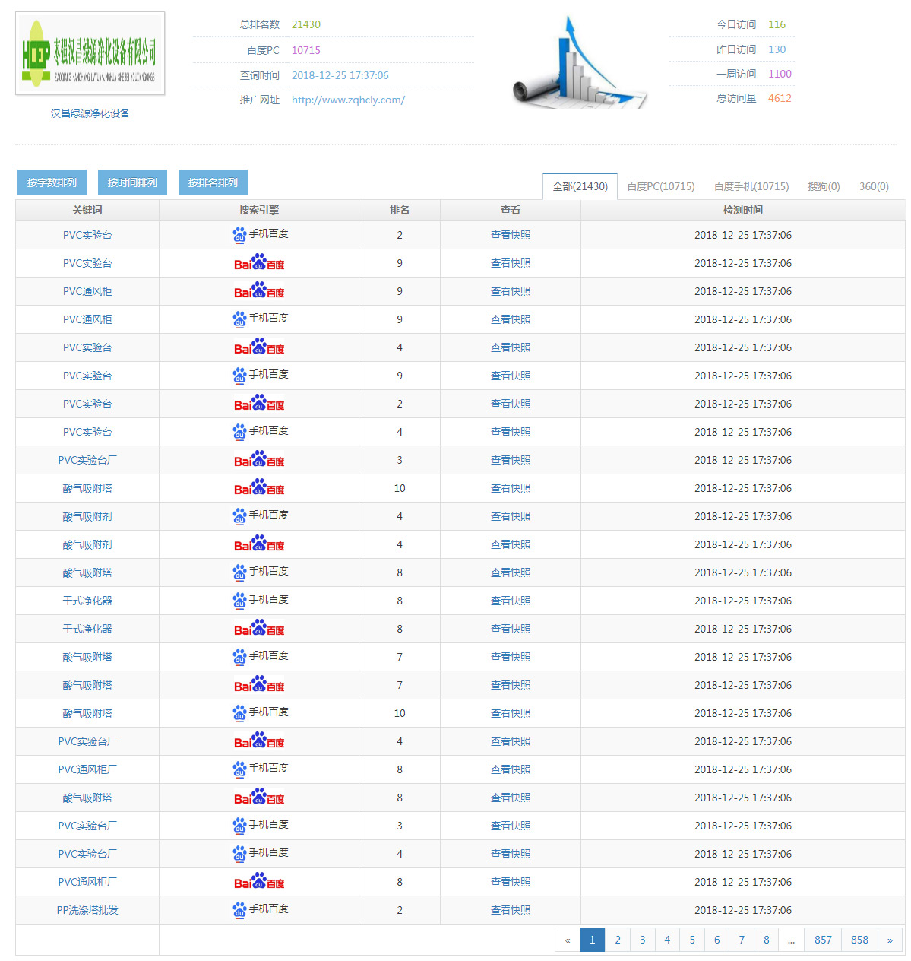Sort list using 按排名排列 button

pyautogui.click(x=213, y=182)
